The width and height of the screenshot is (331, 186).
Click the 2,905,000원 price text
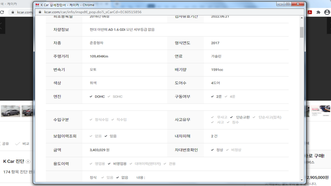click(x=318, y=177)
